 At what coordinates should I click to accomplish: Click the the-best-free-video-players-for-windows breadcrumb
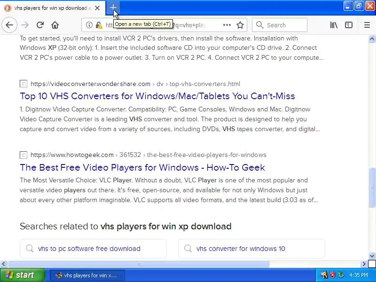[x=206, y=155]
